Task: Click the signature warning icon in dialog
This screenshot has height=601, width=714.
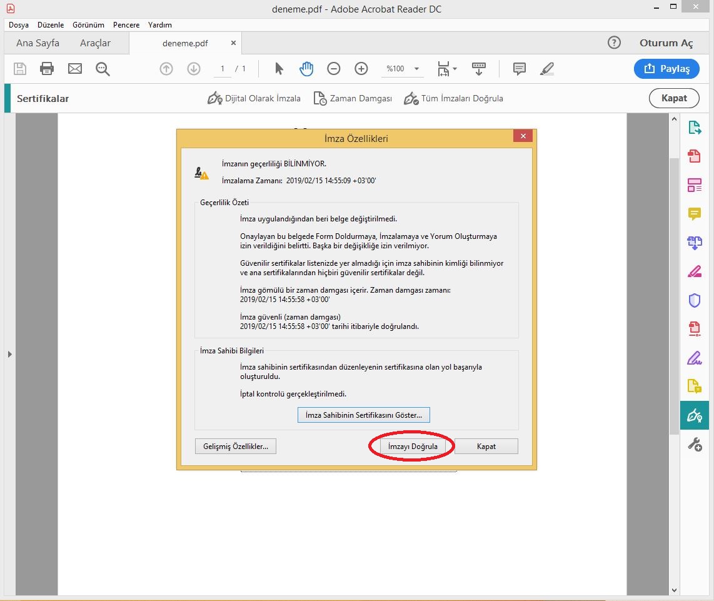Action: coord(201,174)
